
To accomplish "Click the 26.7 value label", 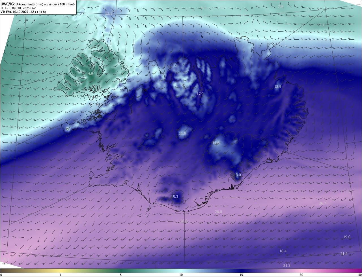I will (323, 203).
